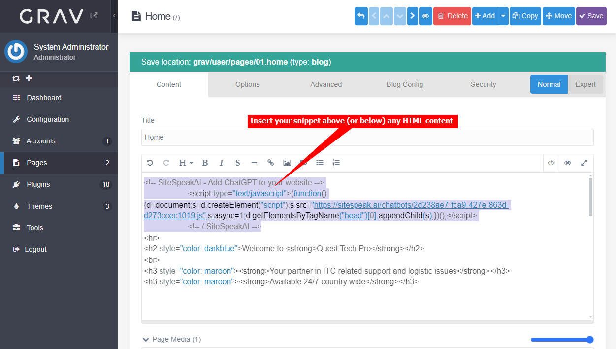The height and width of the screenshot is (349, 616).
Task: Save the page
Action: [x=591, y=16]
